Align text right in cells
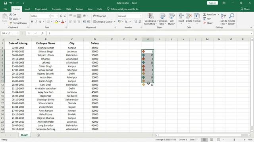The height and width of the screenshot is (142, 254). (79, 22)
